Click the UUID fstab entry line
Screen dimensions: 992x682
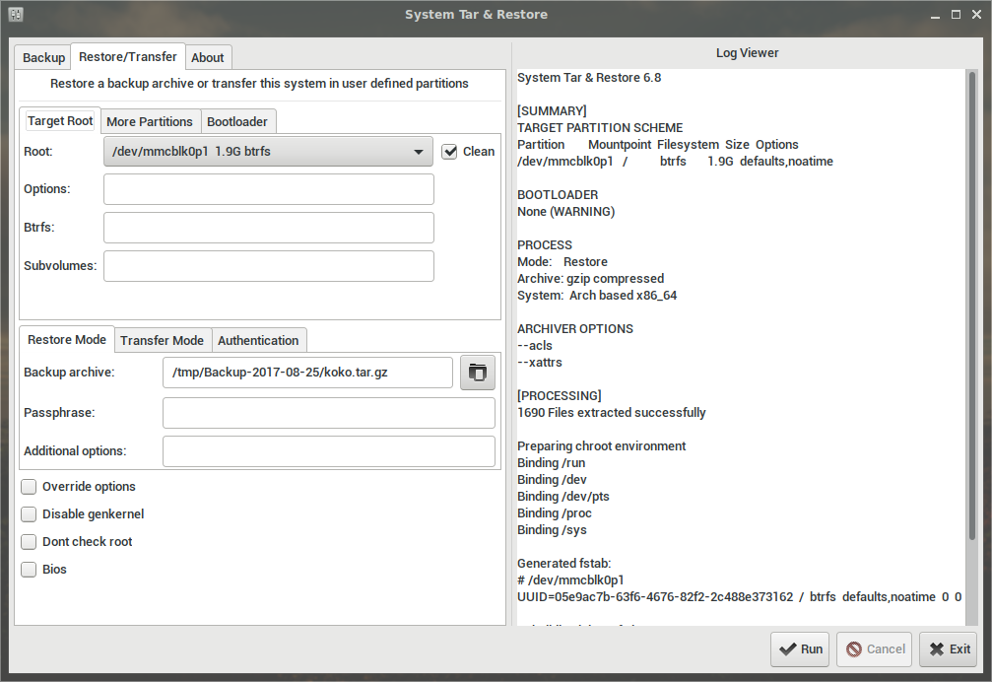(739, 597)
